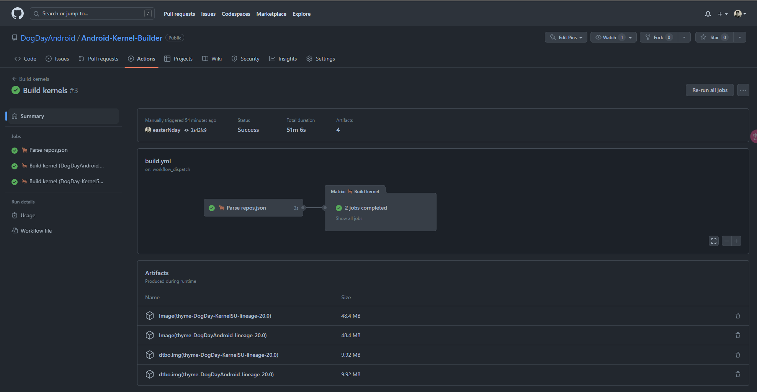Click the Fork count badge
757x392 pixels.
click(669, 37)
